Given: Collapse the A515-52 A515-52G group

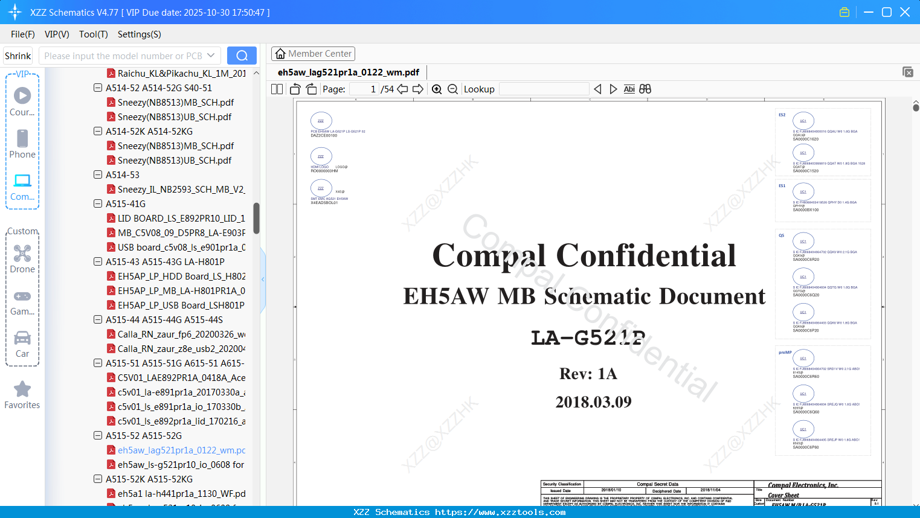Looking at the screenshot, I should point(98,435).
